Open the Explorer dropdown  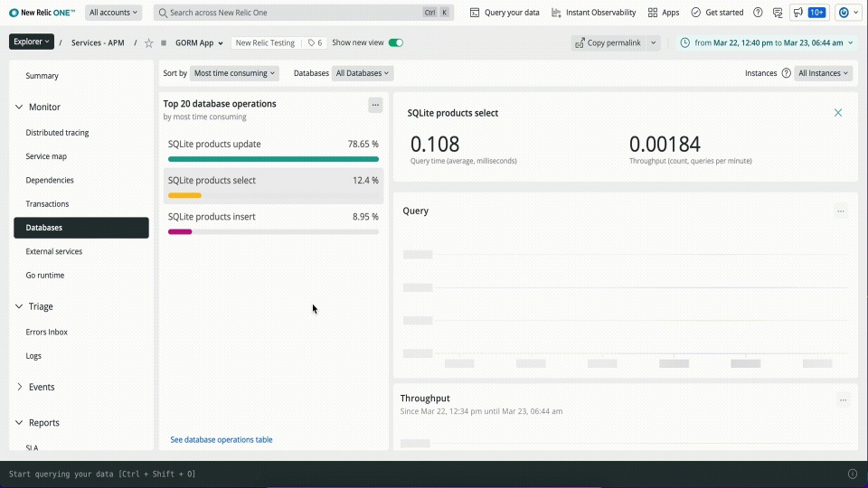coord(32,42)
